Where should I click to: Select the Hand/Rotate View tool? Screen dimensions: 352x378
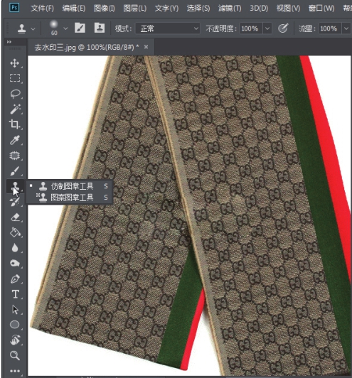click(x=15, y=340)
